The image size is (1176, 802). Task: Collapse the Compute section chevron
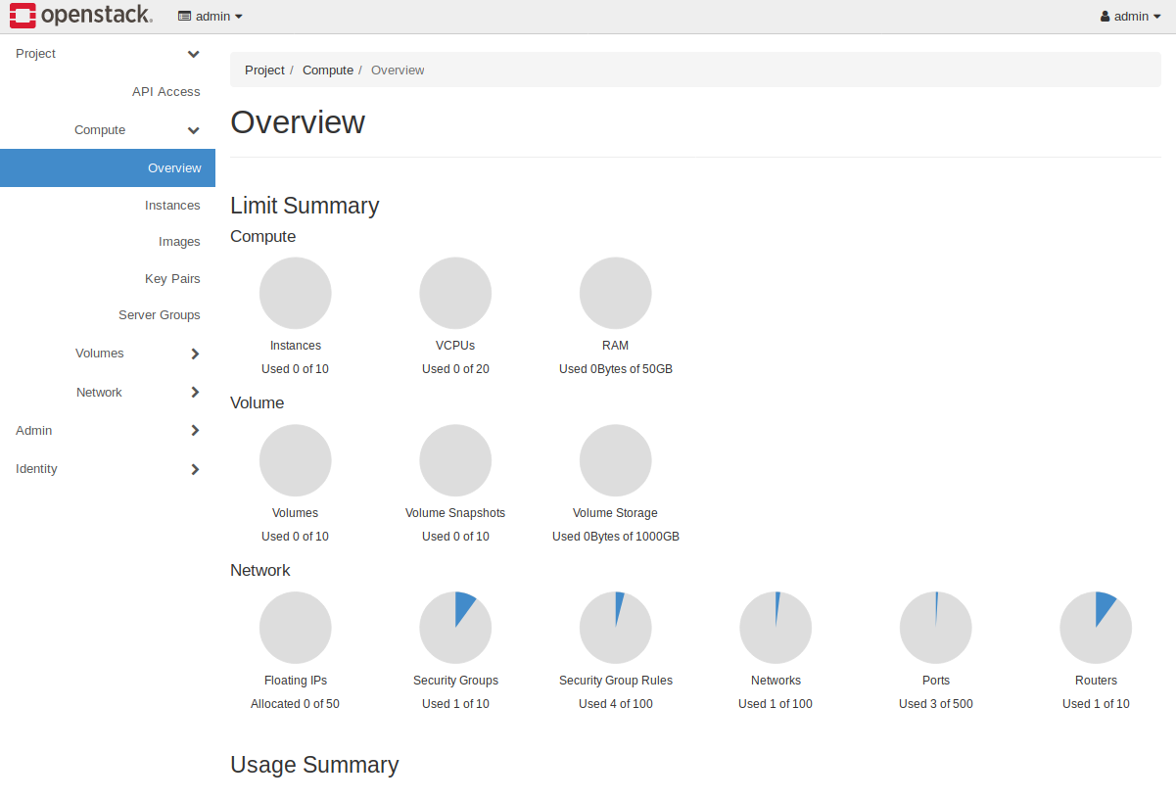pos(193,129)
